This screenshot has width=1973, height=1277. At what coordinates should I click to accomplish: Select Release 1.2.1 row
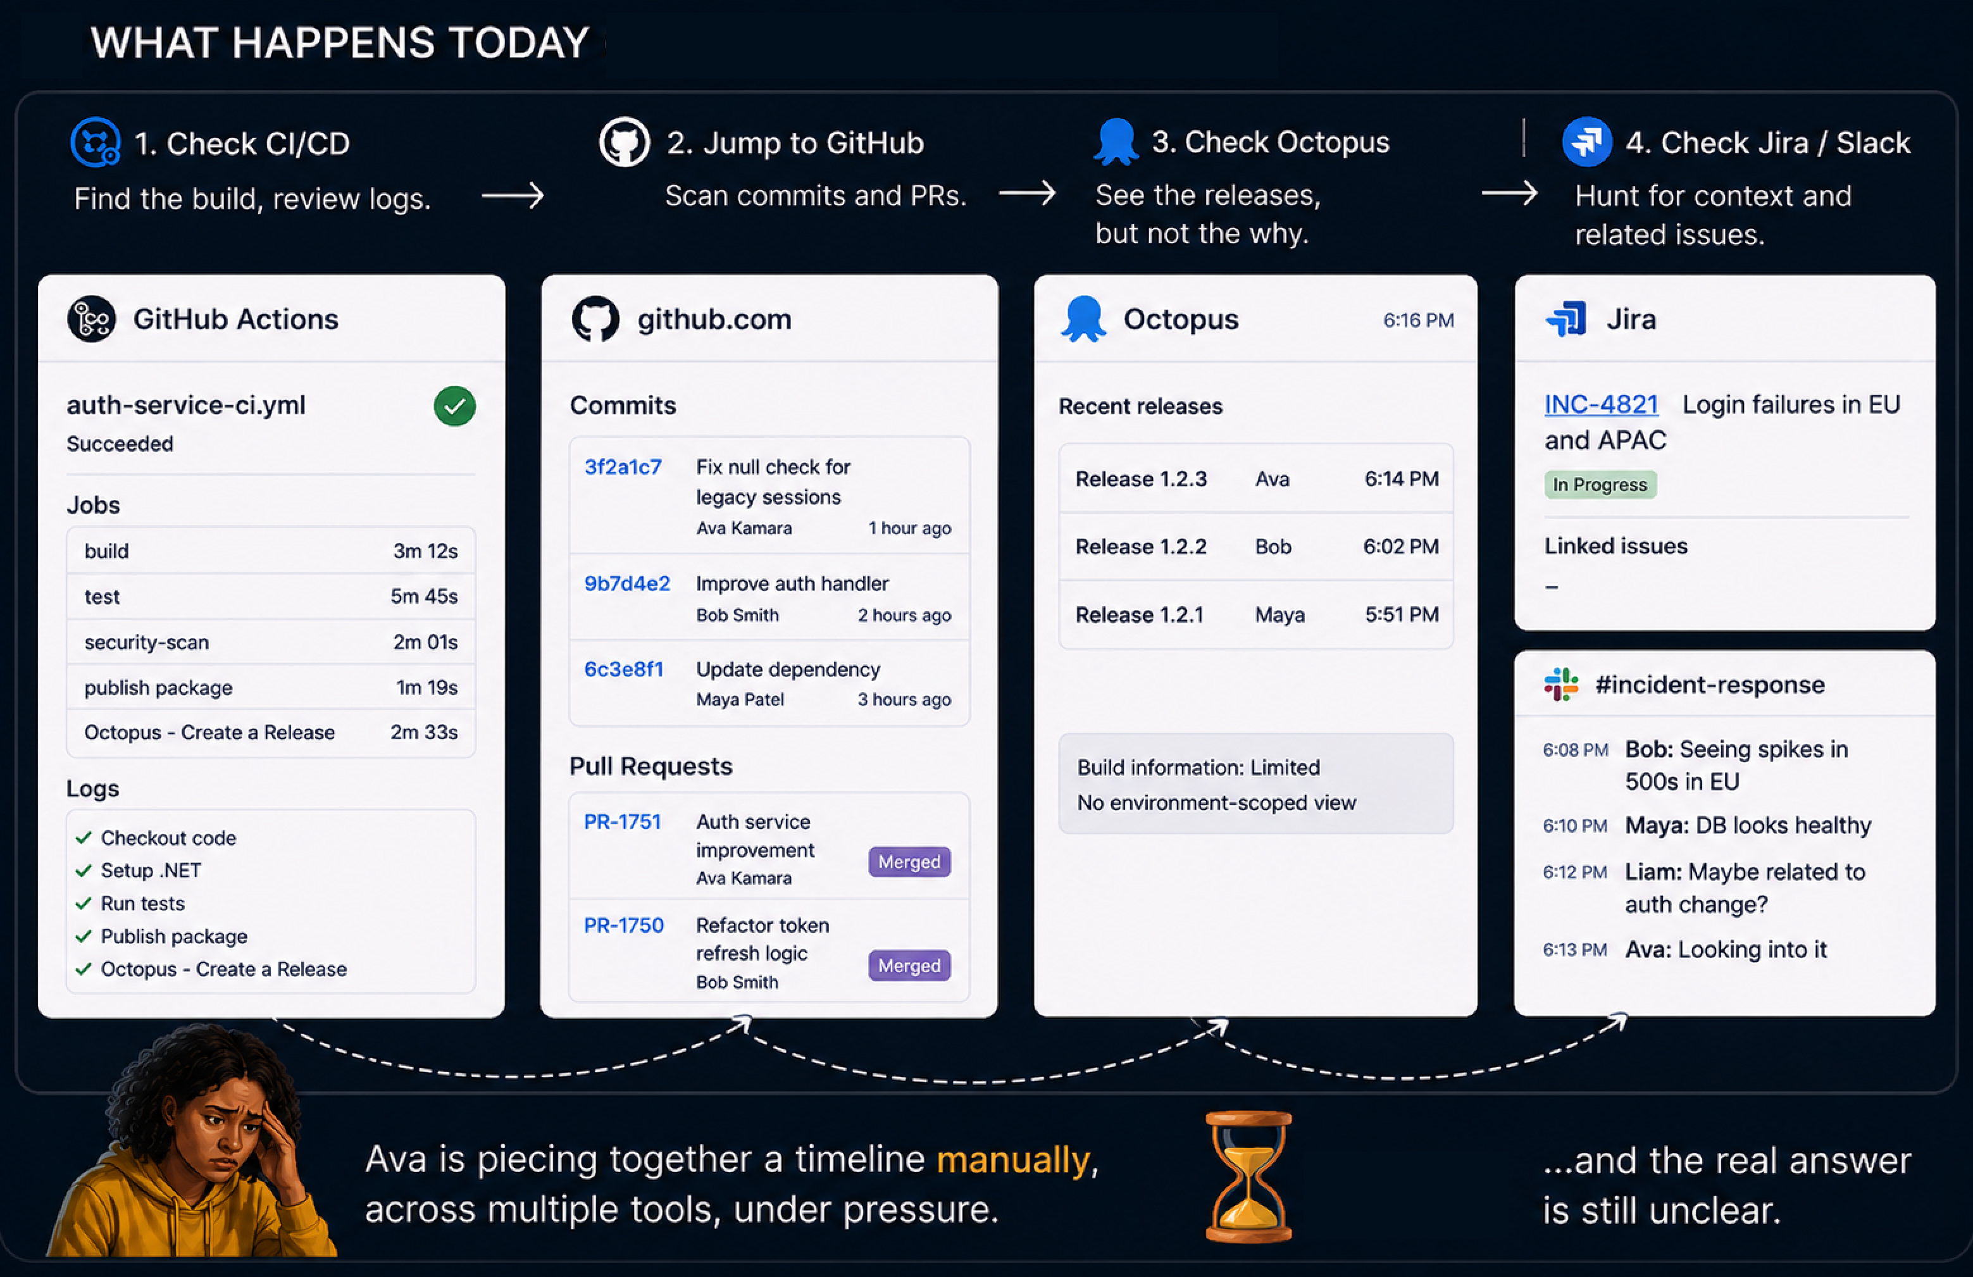click(x=1256, y=615)
